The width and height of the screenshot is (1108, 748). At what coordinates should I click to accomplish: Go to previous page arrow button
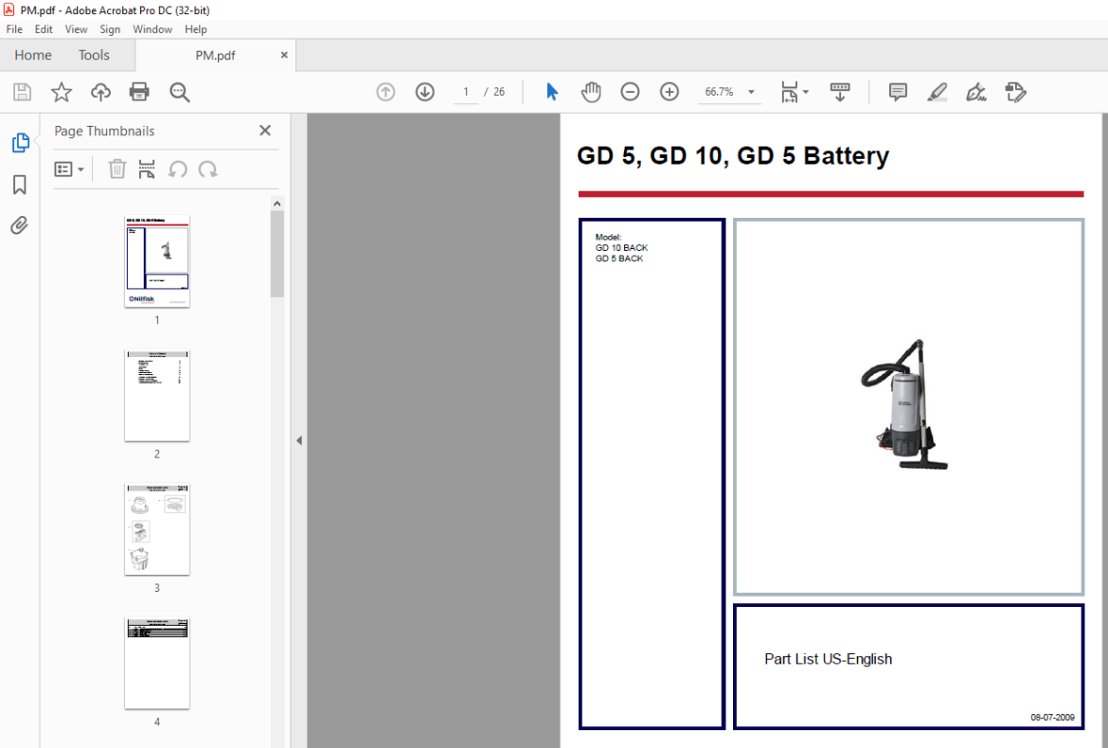385,92
